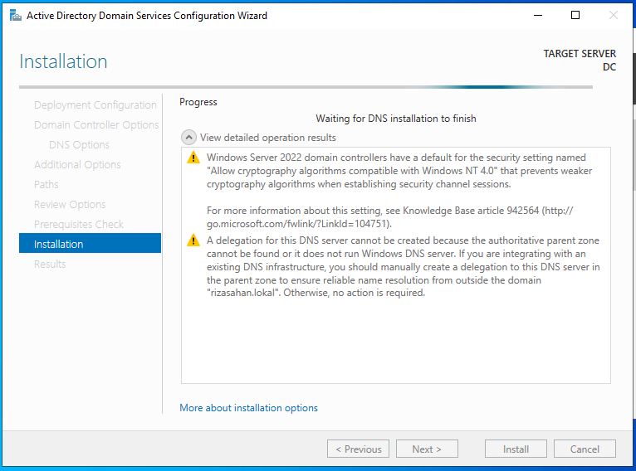Click the Next > button
Image resolution: width=636 pixels, height=471 pixels.
tap(426, 449)
